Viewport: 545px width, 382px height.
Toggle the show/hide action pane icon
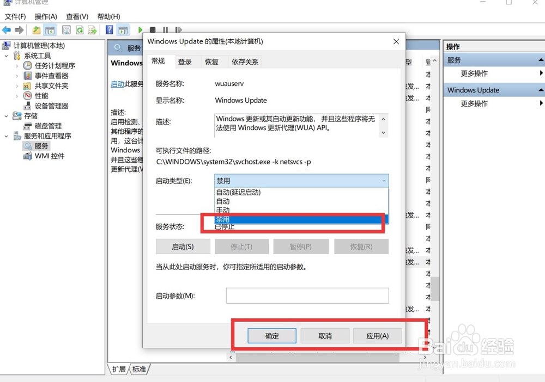[123, 30]
